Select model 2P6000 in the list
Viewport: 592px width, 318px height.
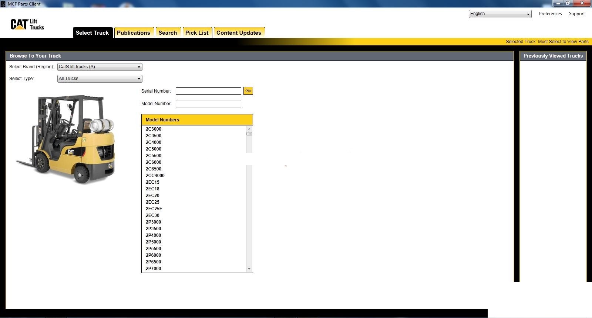154,255
